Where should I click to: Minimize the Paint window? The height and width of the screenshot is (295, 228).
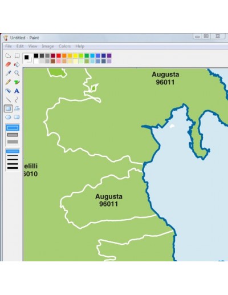(x=197, y=37)
